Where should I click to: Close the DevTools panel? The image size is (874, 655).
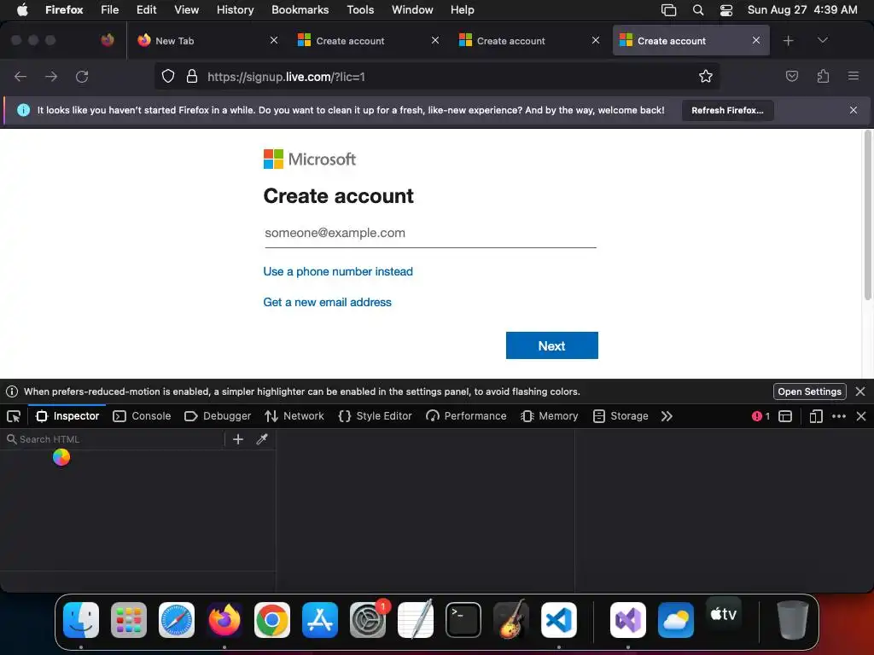[861, 416]
